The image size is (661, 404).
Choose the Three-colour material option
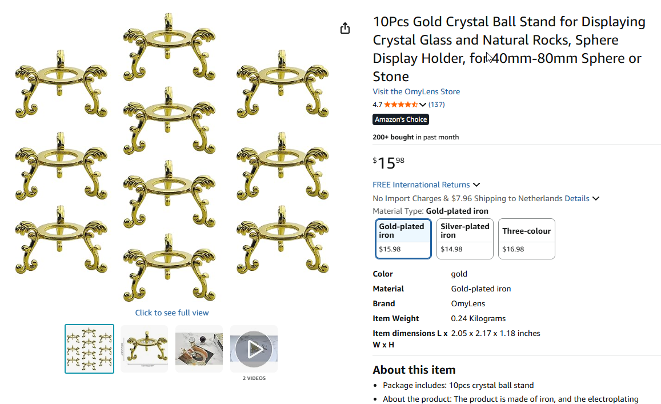click(x=526, y=237)
